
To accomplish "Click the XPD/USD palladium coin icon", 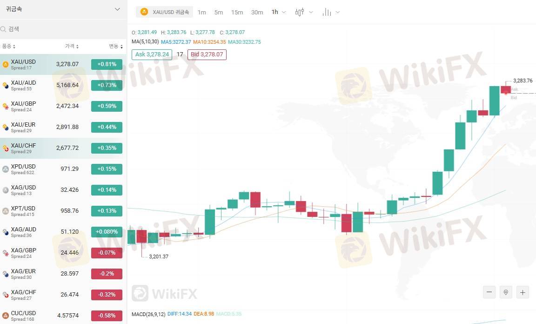I will click(6, 169).
